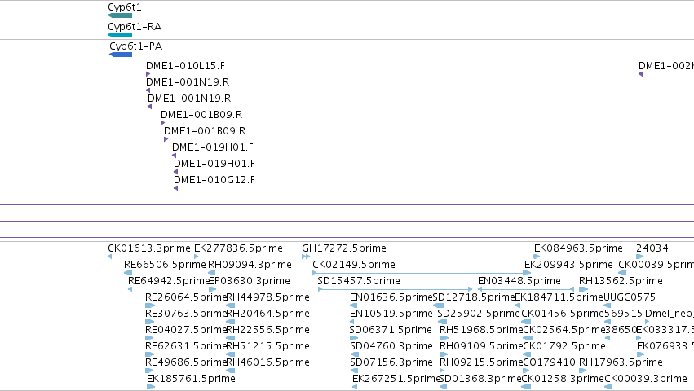This screenshot has height=391, width=694.
Task: Open SD12718.5prime feature
Action: [474, 297]
